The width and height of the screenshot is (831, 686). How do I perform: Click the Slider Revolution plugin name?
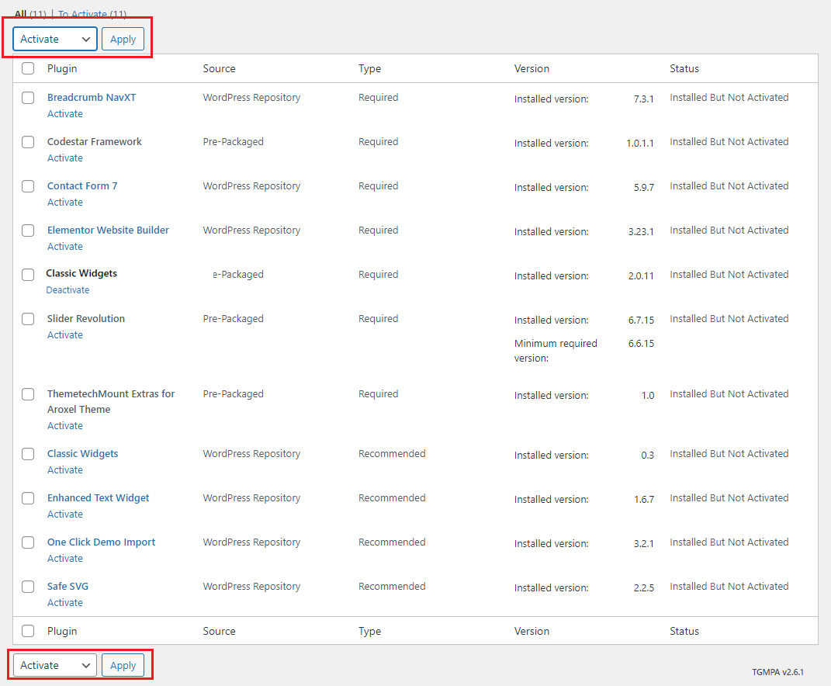pyautogui.click(x=86, y=319)
